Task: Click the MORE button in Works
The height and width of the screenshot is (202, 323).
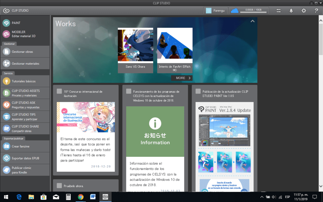Action: (182, 78)
